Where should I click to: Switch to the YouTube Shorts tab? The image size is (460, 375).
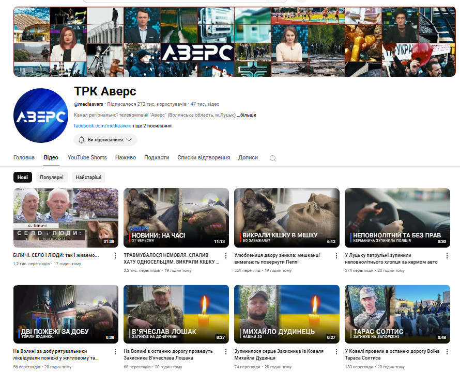pos(87,157)
